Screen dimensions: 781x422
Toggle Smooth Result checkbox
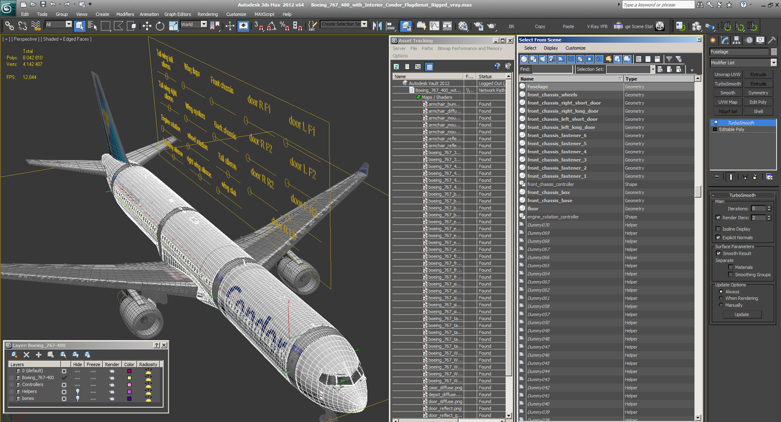[718, 253]
